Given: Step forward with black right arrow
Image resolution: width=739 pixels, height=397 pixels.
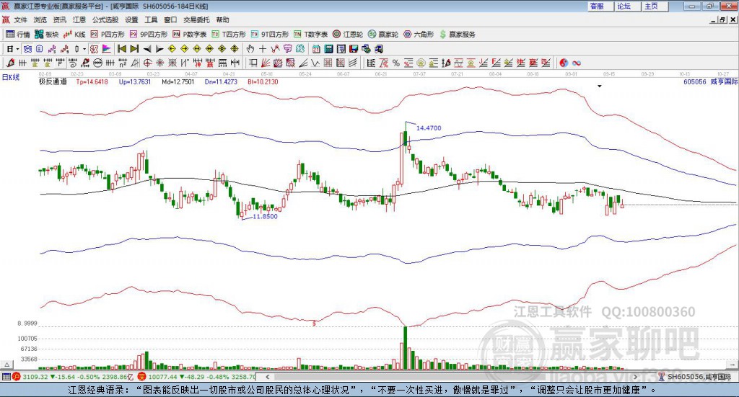Looking at the screenshot, I should pos(159,49).
